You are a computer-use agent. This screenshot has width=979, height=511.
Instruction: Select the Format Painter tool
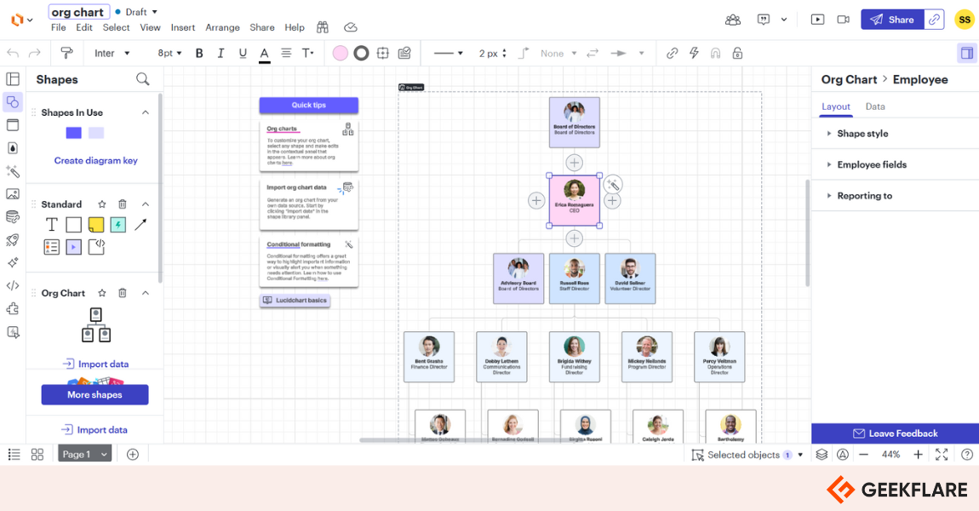click(x=66, y=54)
